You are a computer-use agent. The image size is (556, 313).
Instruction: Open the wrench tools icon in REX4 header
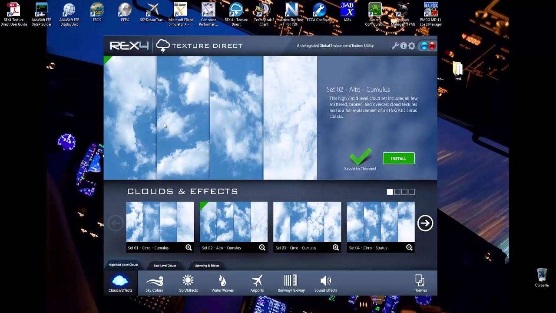(x=395, y=46)
